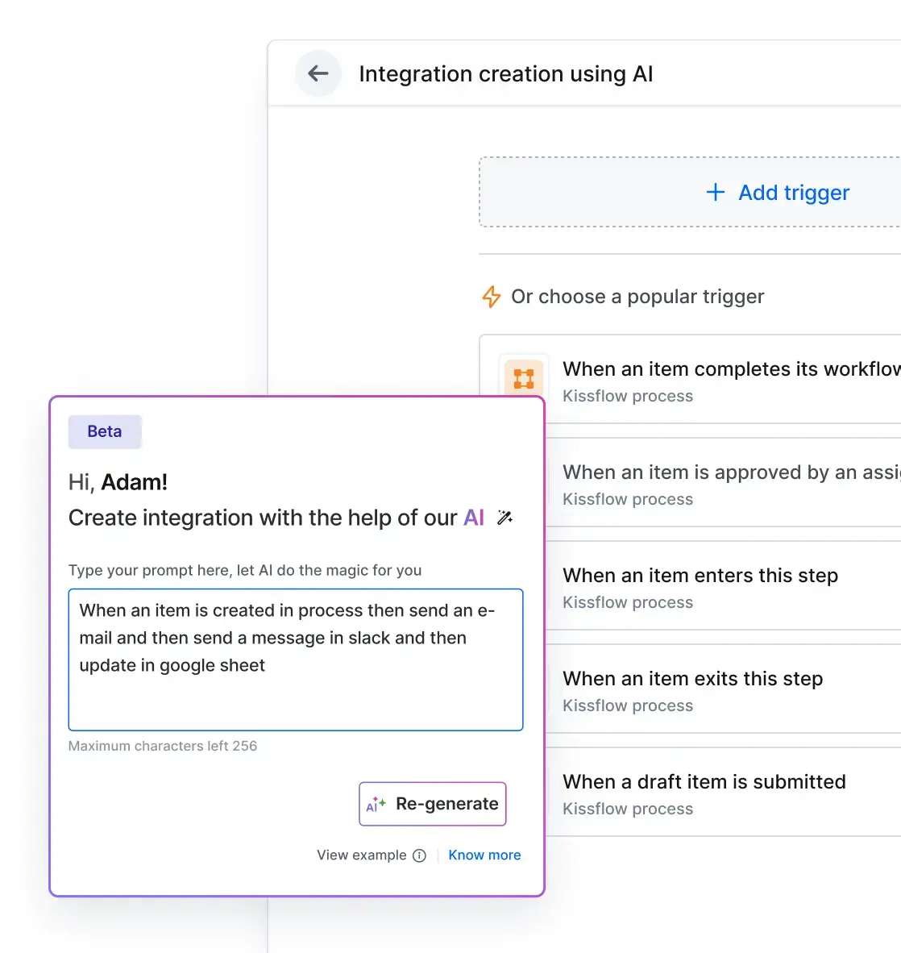Viewport: 901px width, 953px height.
Task: Click the lightning bolt trigger icon
Action: pos(492,297)
